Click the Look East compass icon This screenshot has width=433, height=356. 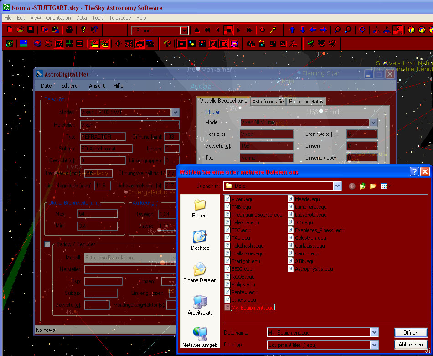click(422, 30)
